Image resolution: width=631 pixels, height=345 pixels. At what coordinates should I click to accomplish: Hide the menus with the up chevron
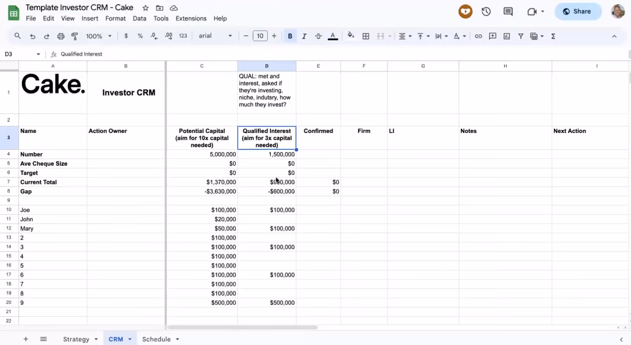[x=614, y=36]
